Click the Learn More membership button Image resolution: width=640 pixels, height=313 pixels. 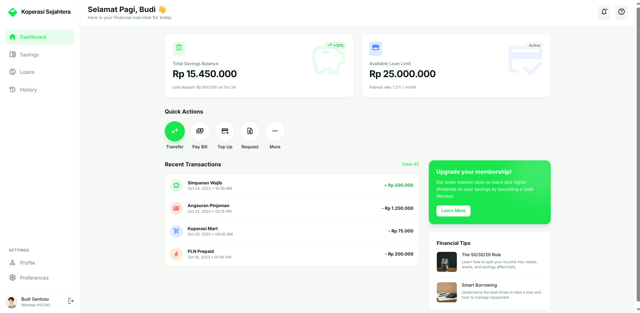pyautogui.click(x=453, y=211)
